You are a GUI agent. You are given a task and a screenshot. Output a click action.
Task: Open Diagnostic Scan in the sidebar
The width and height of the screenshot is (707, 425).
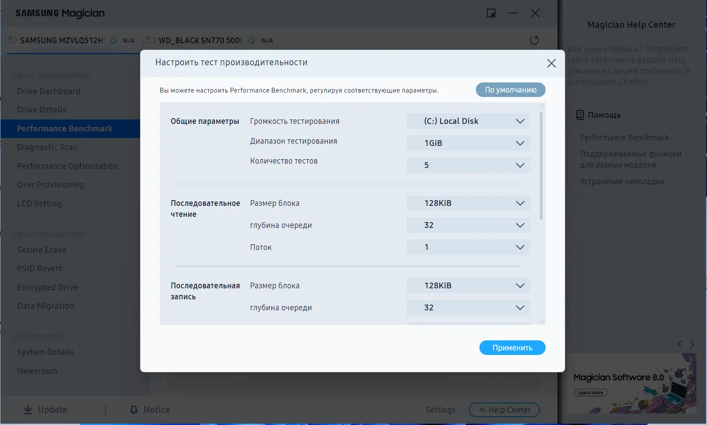pyautogui.click(x=47, y=147)
